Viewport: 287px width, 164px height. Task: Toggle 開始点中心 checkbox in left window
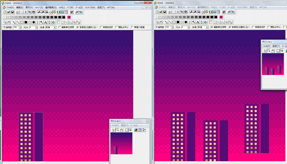pos(116,28)
